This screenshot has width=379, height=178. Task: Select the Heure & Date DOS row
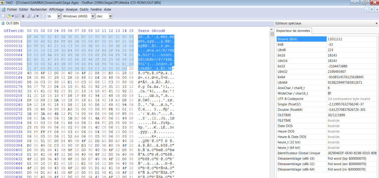coord(327,137)
